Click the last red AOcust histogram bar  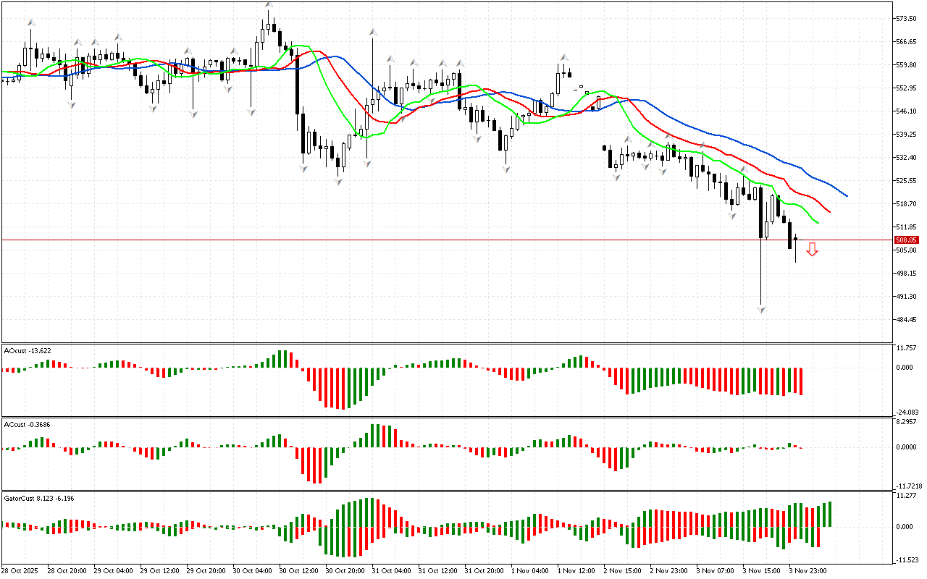[x=801, y=381]
